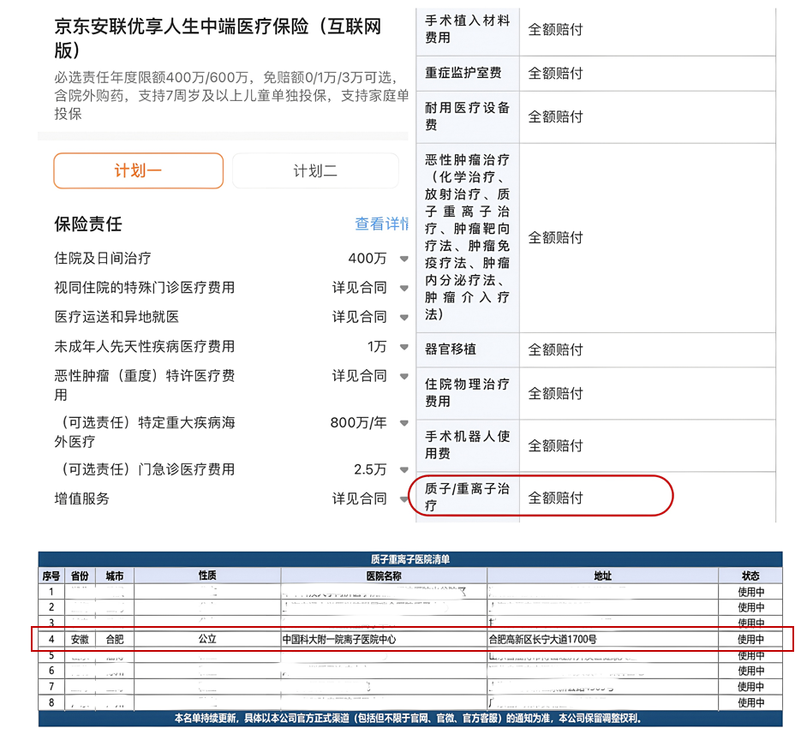
Task: Expand the 增值服务 row arrow
Action: (x=403, y=499)
